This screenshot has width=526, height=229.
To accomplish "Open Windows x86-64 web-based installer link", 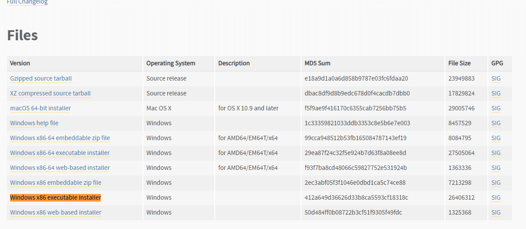I will coord(60,168).
